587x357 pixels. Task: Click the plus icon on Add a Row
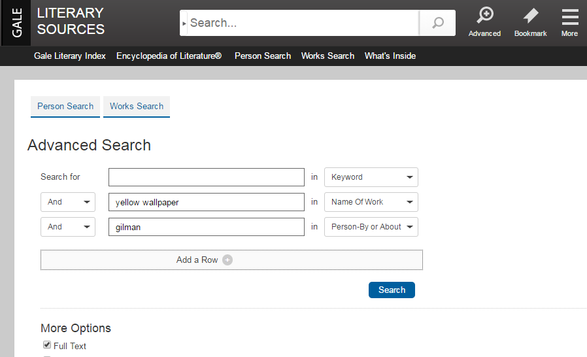coord(227,260)
